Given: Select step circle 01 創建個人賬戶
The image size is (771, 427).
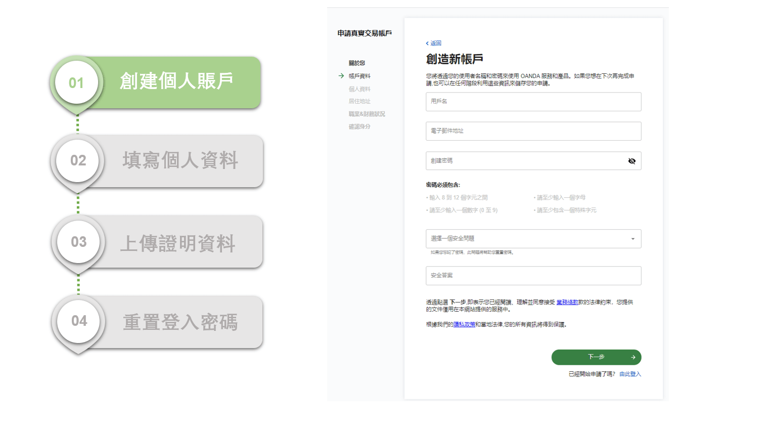Looking at the screenshot, I should point(77,82).
